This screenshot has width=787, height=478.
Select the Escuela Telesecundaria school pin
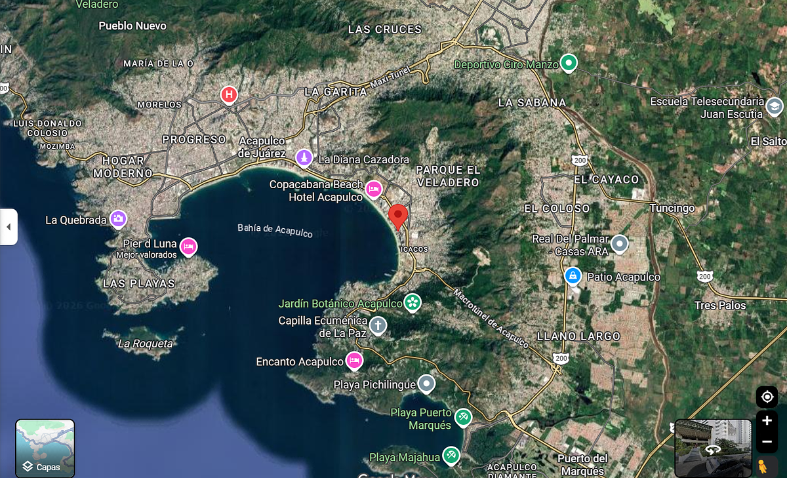(775, 107)
